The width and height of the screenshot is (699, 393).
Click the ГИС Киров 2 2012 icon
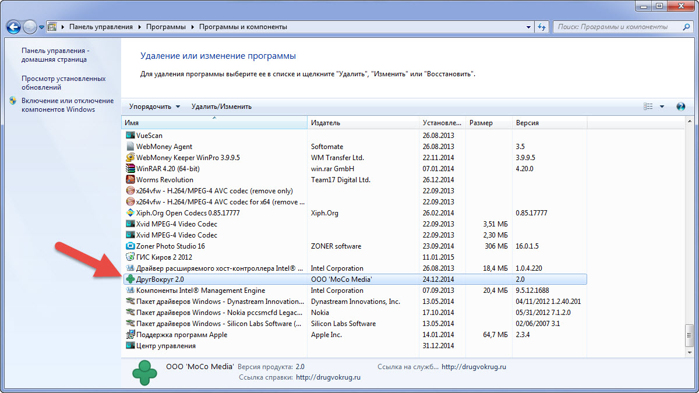coord(130,257)
